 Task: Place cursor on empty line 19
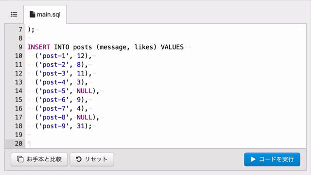166,135
